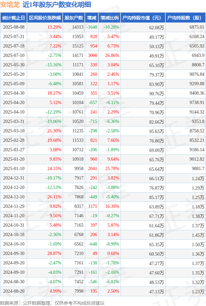Click the orange 安培龙 title text
206x306 pixels.
[10, 5]
